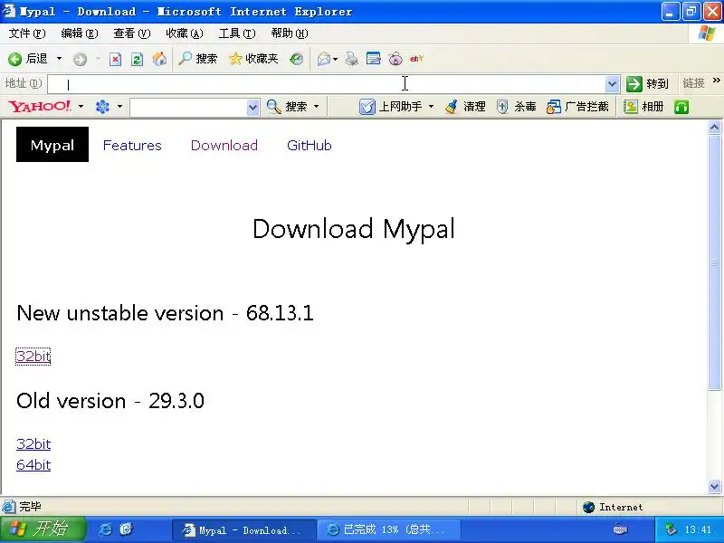724x543 pixels.
Task: Click the vertical scrollbar thumb
Action: (714, 262)
